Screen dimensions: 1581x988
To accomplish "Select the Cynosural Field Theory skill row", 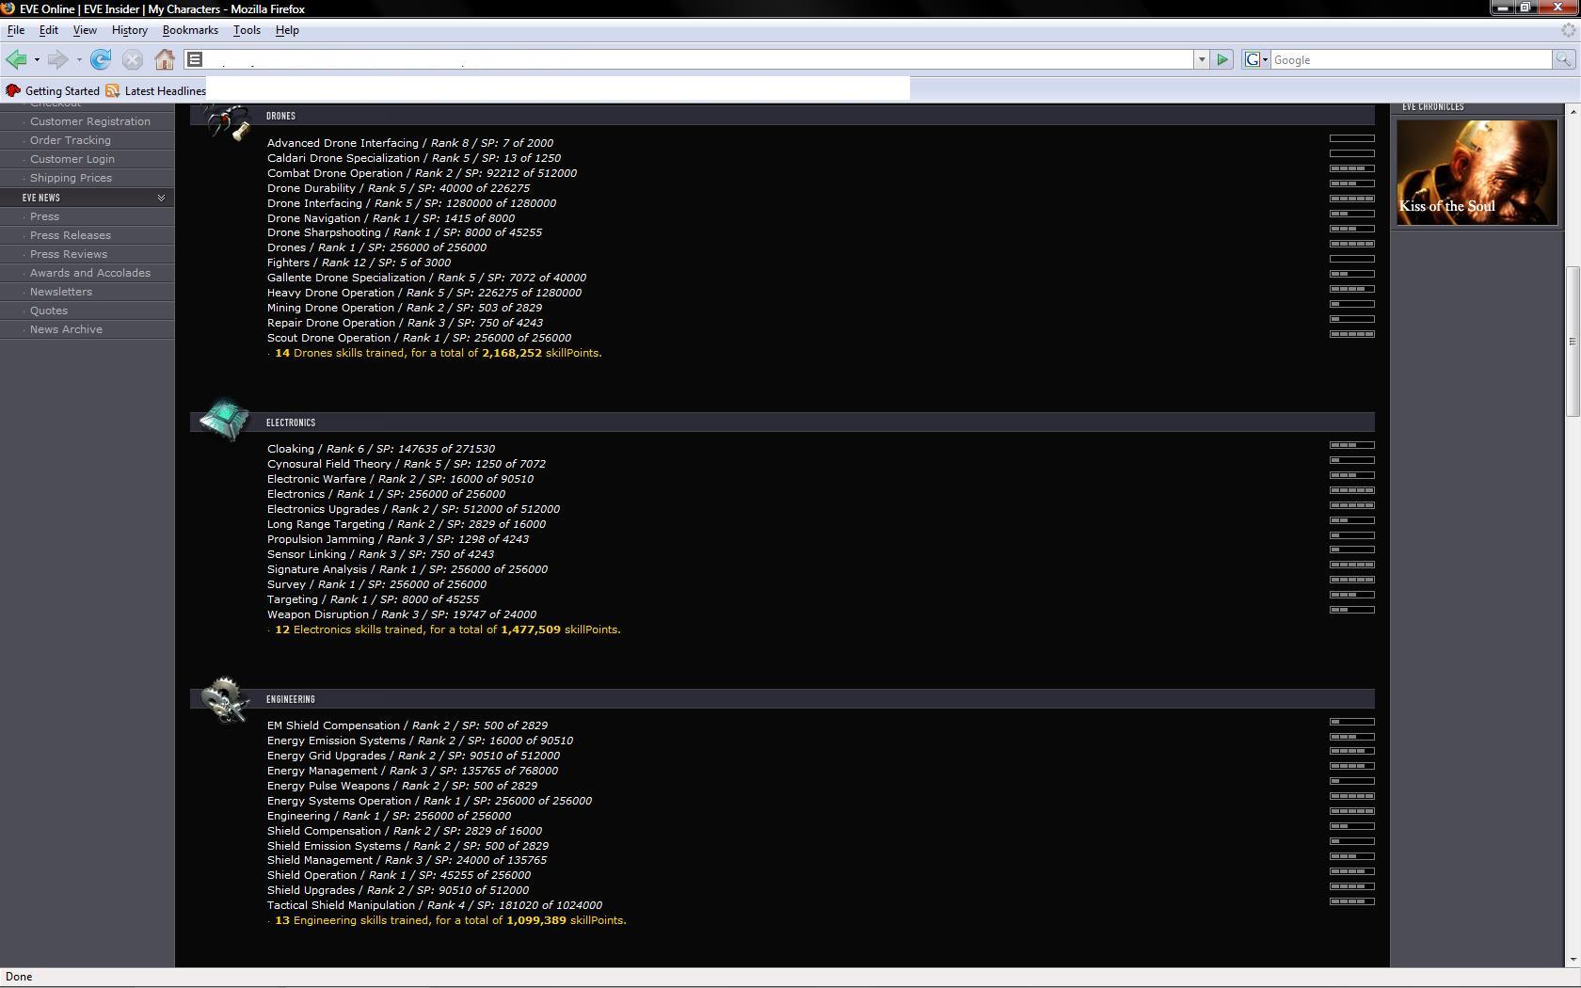I will (407, 464).
